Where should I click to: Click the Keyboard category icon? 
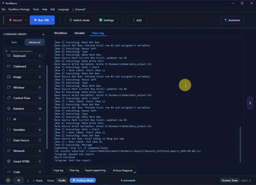point(9,56)
